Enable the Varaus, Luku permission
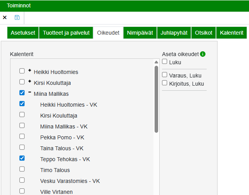 165,75
